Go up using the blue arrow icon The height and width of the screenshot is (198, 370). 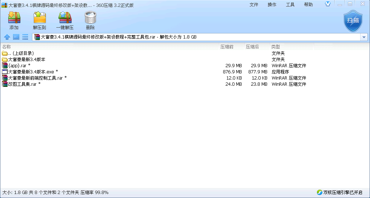pos(7,37)
